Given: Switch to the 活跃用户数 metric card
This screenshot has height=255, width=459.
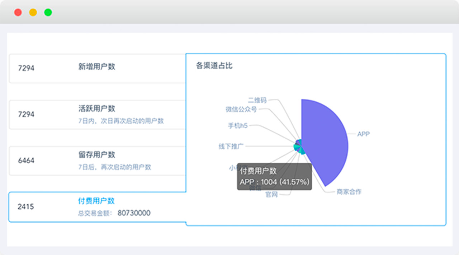Looking at the screenshot, I should coord(97,108).
